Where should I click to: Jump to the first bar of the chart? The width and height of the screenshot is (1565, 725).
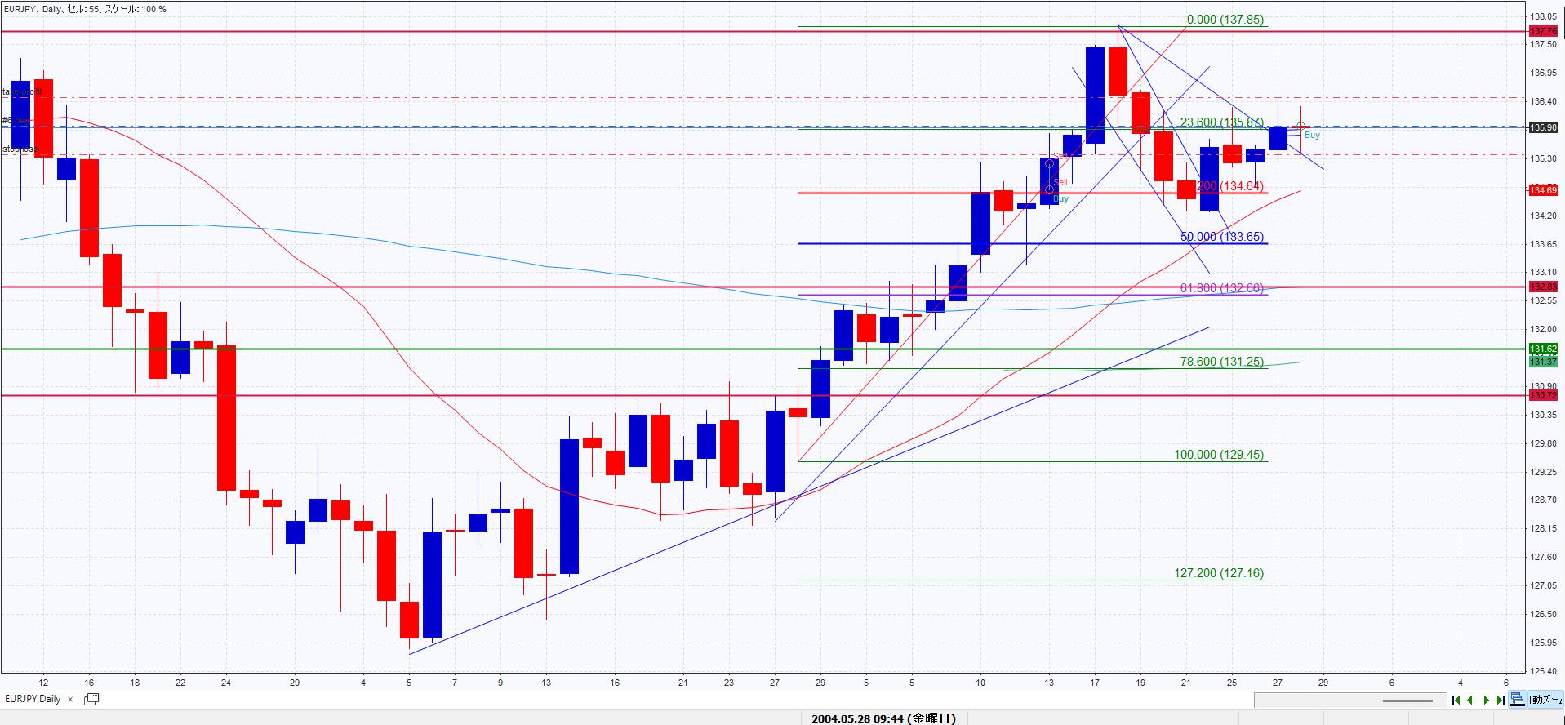[x=1456, y=700]
